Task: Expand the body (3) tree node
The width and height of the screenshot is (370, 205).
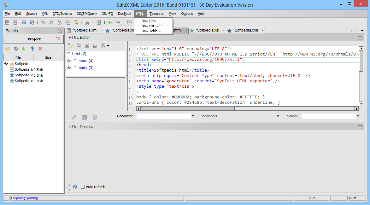Action: (x=69, y=68)
